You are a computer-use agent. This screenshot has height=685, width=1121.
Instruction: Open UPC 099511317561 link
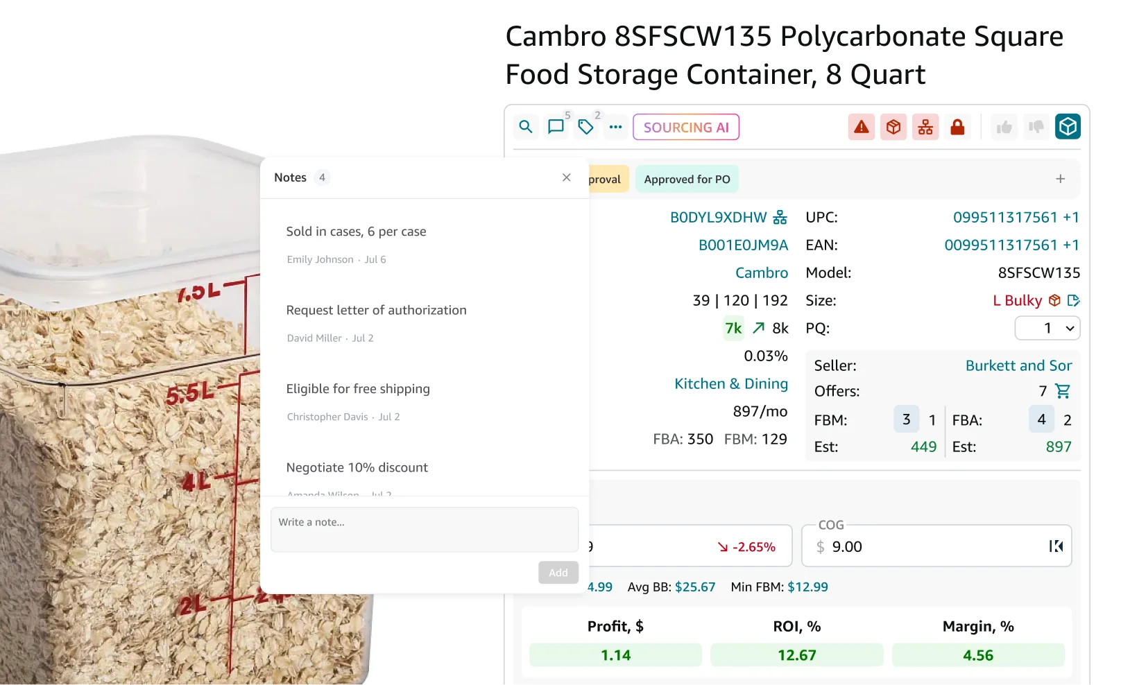(1005, 218)
